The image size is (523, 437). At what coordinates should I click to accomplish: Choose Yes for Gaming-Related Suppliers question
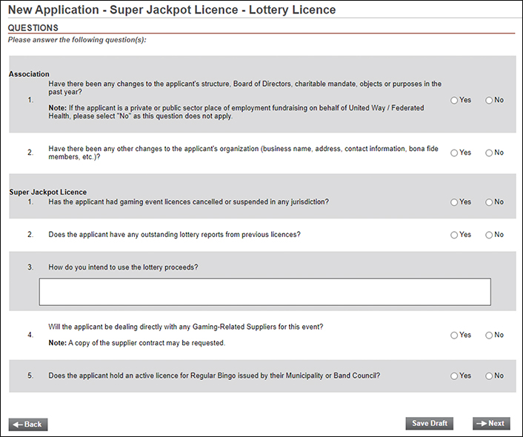(454, 336)
